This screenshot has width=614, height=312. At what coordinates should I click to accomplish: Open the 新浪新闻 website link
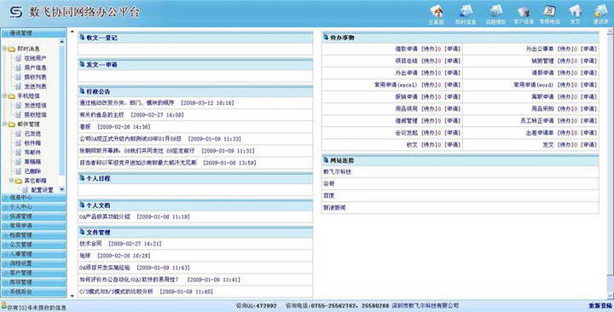click(334, 208)
